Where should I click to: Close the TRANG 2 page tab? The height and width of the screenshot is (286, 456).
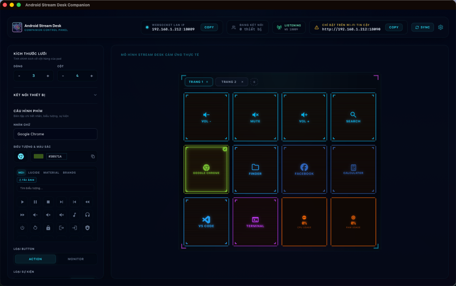(x=242, y=82)
